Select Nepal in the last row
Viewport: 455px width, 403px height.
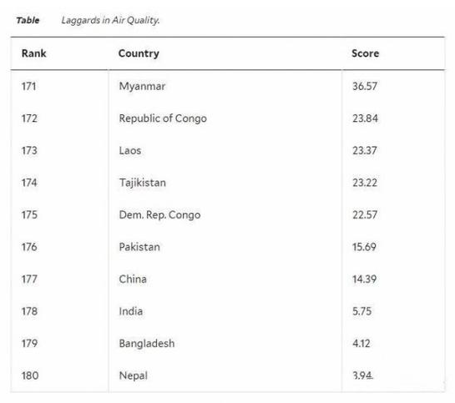(x=134, y=375)
